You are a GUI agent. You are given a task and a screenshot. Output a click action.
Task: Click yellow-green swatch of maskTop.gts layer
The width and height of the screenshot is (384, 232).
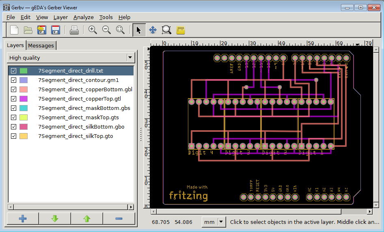click(x=24, y=117)
